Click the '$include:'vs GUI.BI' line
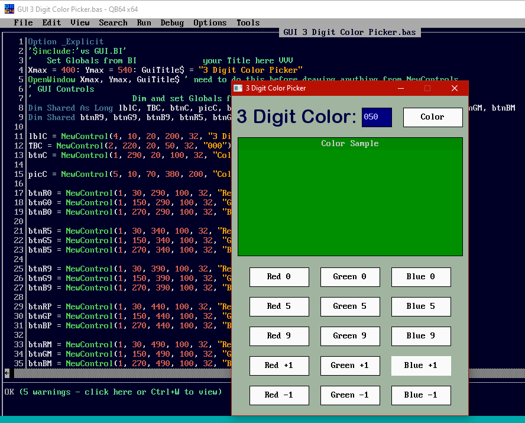The width and height of the screenshot is (525, 423). click(x=77, y=51)
